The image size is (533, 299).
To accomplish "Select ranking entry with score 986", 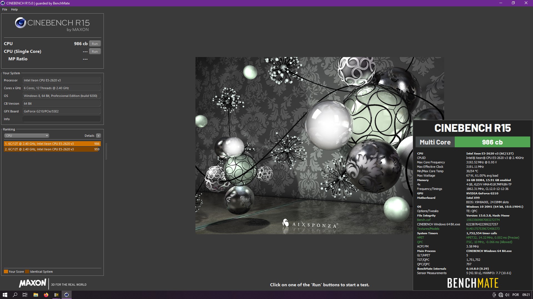I will tap(52, 144).
